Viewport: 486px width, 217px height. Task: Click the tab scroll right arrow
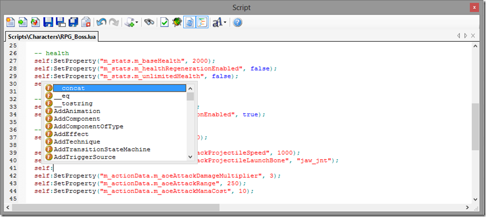coord(466,35)
